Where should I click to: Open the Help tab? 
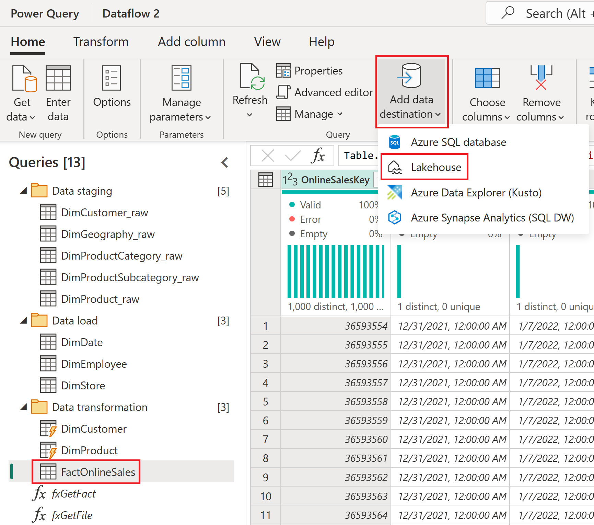point(322,42)
